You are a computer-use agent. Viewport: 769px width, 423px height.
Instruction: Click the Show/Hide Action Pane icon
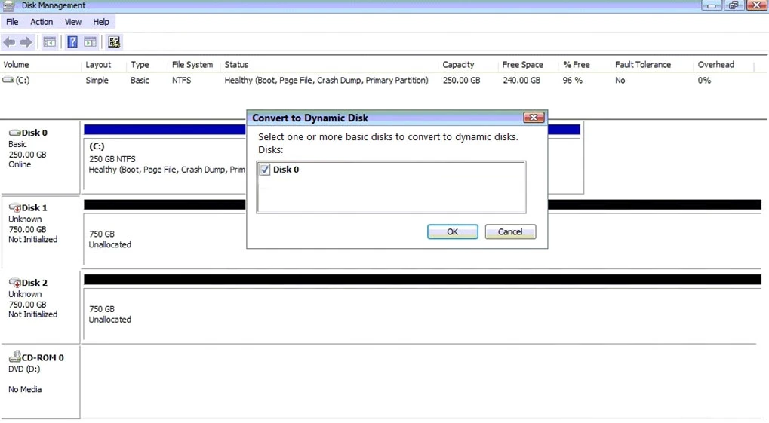[90, 42]
